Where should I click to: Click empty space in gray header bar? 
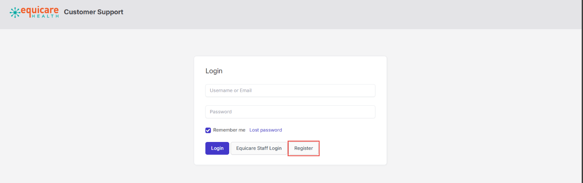[x=328, y=15]
